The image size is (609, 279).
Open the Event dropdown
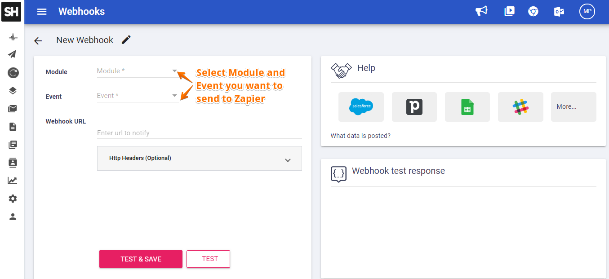137,96
